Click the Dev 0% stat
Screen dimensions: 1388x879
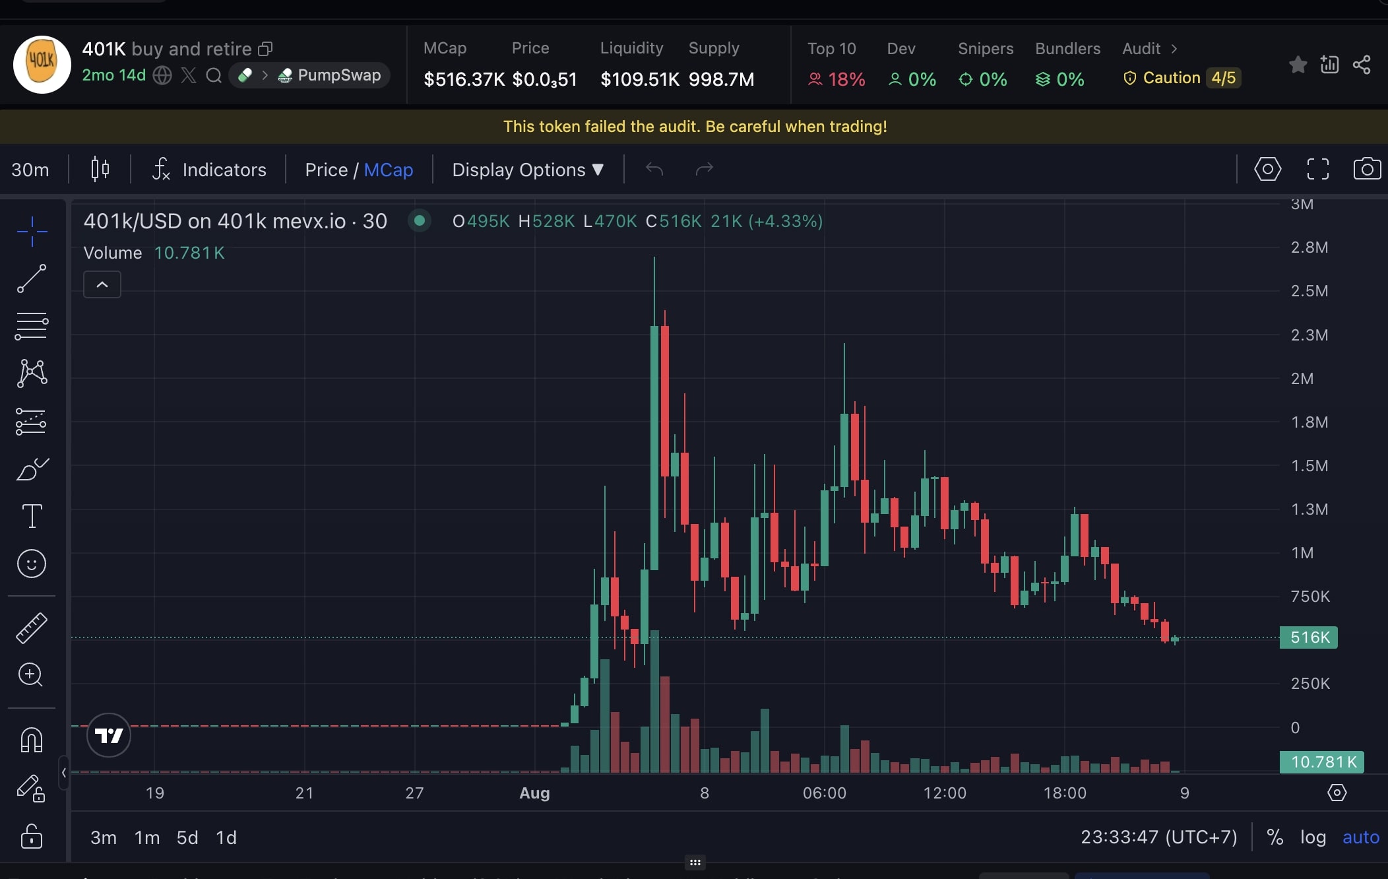(x=912, y=65)
